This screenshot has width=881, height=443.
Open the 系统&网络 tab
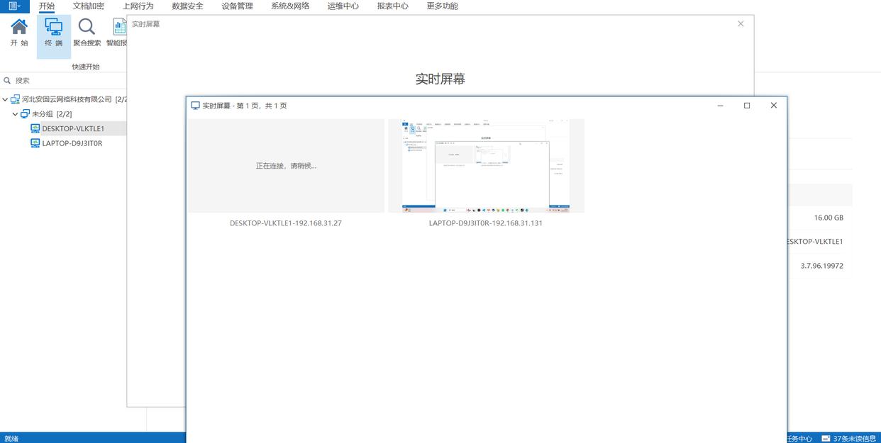point(290,6)
